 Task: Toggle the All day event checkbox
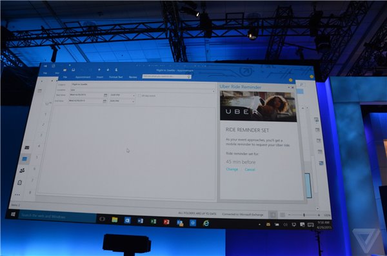139,95
